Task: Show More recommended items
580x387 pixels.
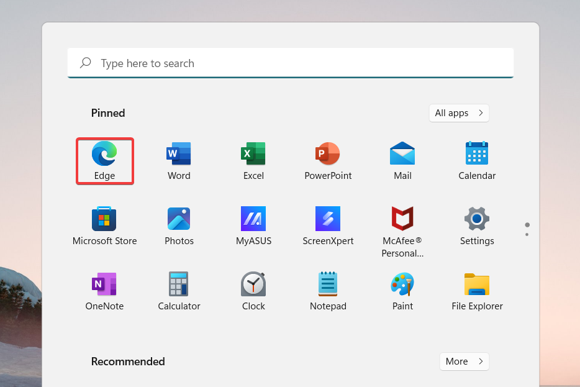Action: [464, 361]
